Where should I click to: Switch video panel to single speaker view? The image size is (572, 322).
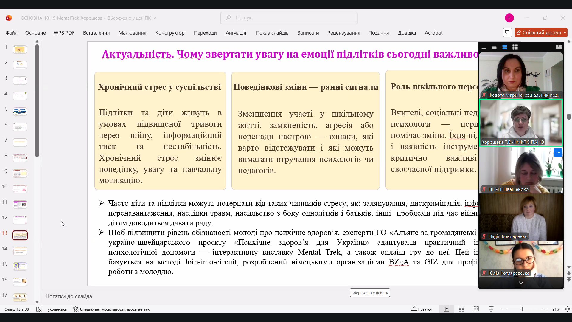coord(494,48)
